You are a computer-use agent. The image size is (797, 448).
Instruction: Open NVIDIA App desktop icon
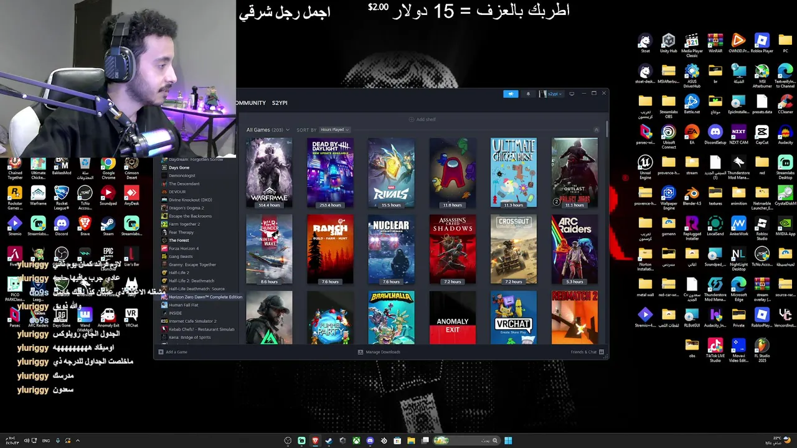pos(785,226)
